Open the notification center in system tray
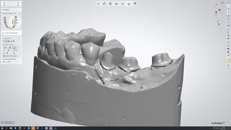Image resolution: width=231 pixels, height=130 pixels. tap(228, 128)
